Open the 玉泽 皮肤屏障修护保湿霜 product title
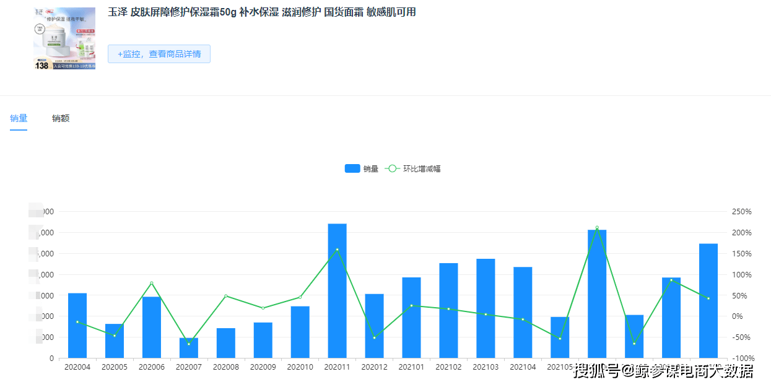This screenshot has height=387, width=771. (x=262, y=12)
